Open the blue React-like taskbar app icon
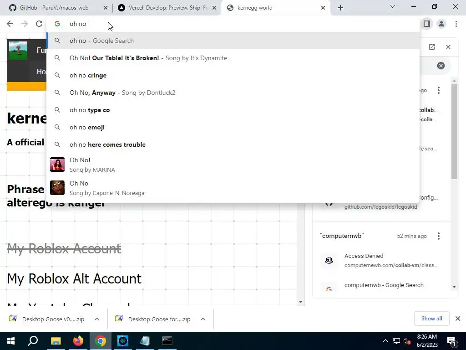The height and width of the screenshot is (350, 466). 123,341
